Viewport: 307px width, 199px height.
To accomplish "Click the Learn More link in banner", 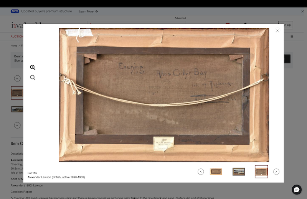I will 88,11.
